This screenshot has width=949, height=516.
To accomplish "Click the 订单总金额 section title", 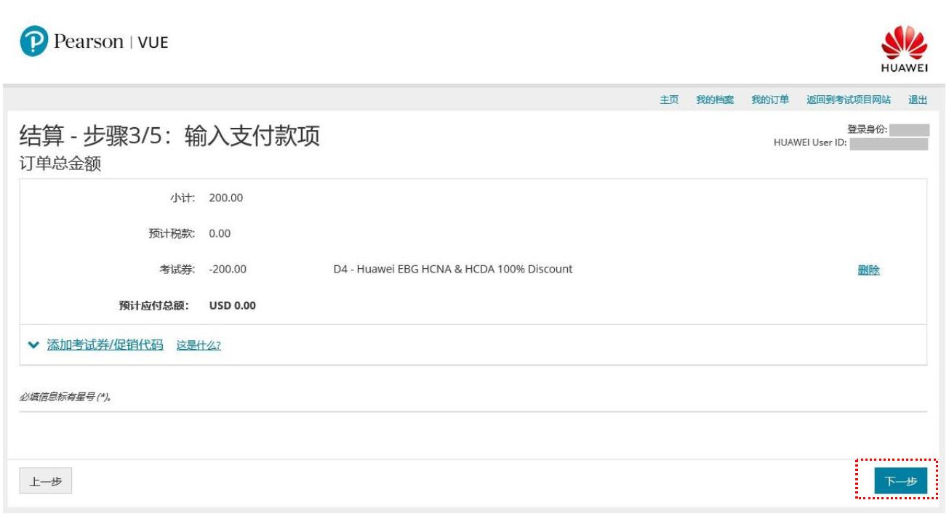I will click(x=60, y=164).
